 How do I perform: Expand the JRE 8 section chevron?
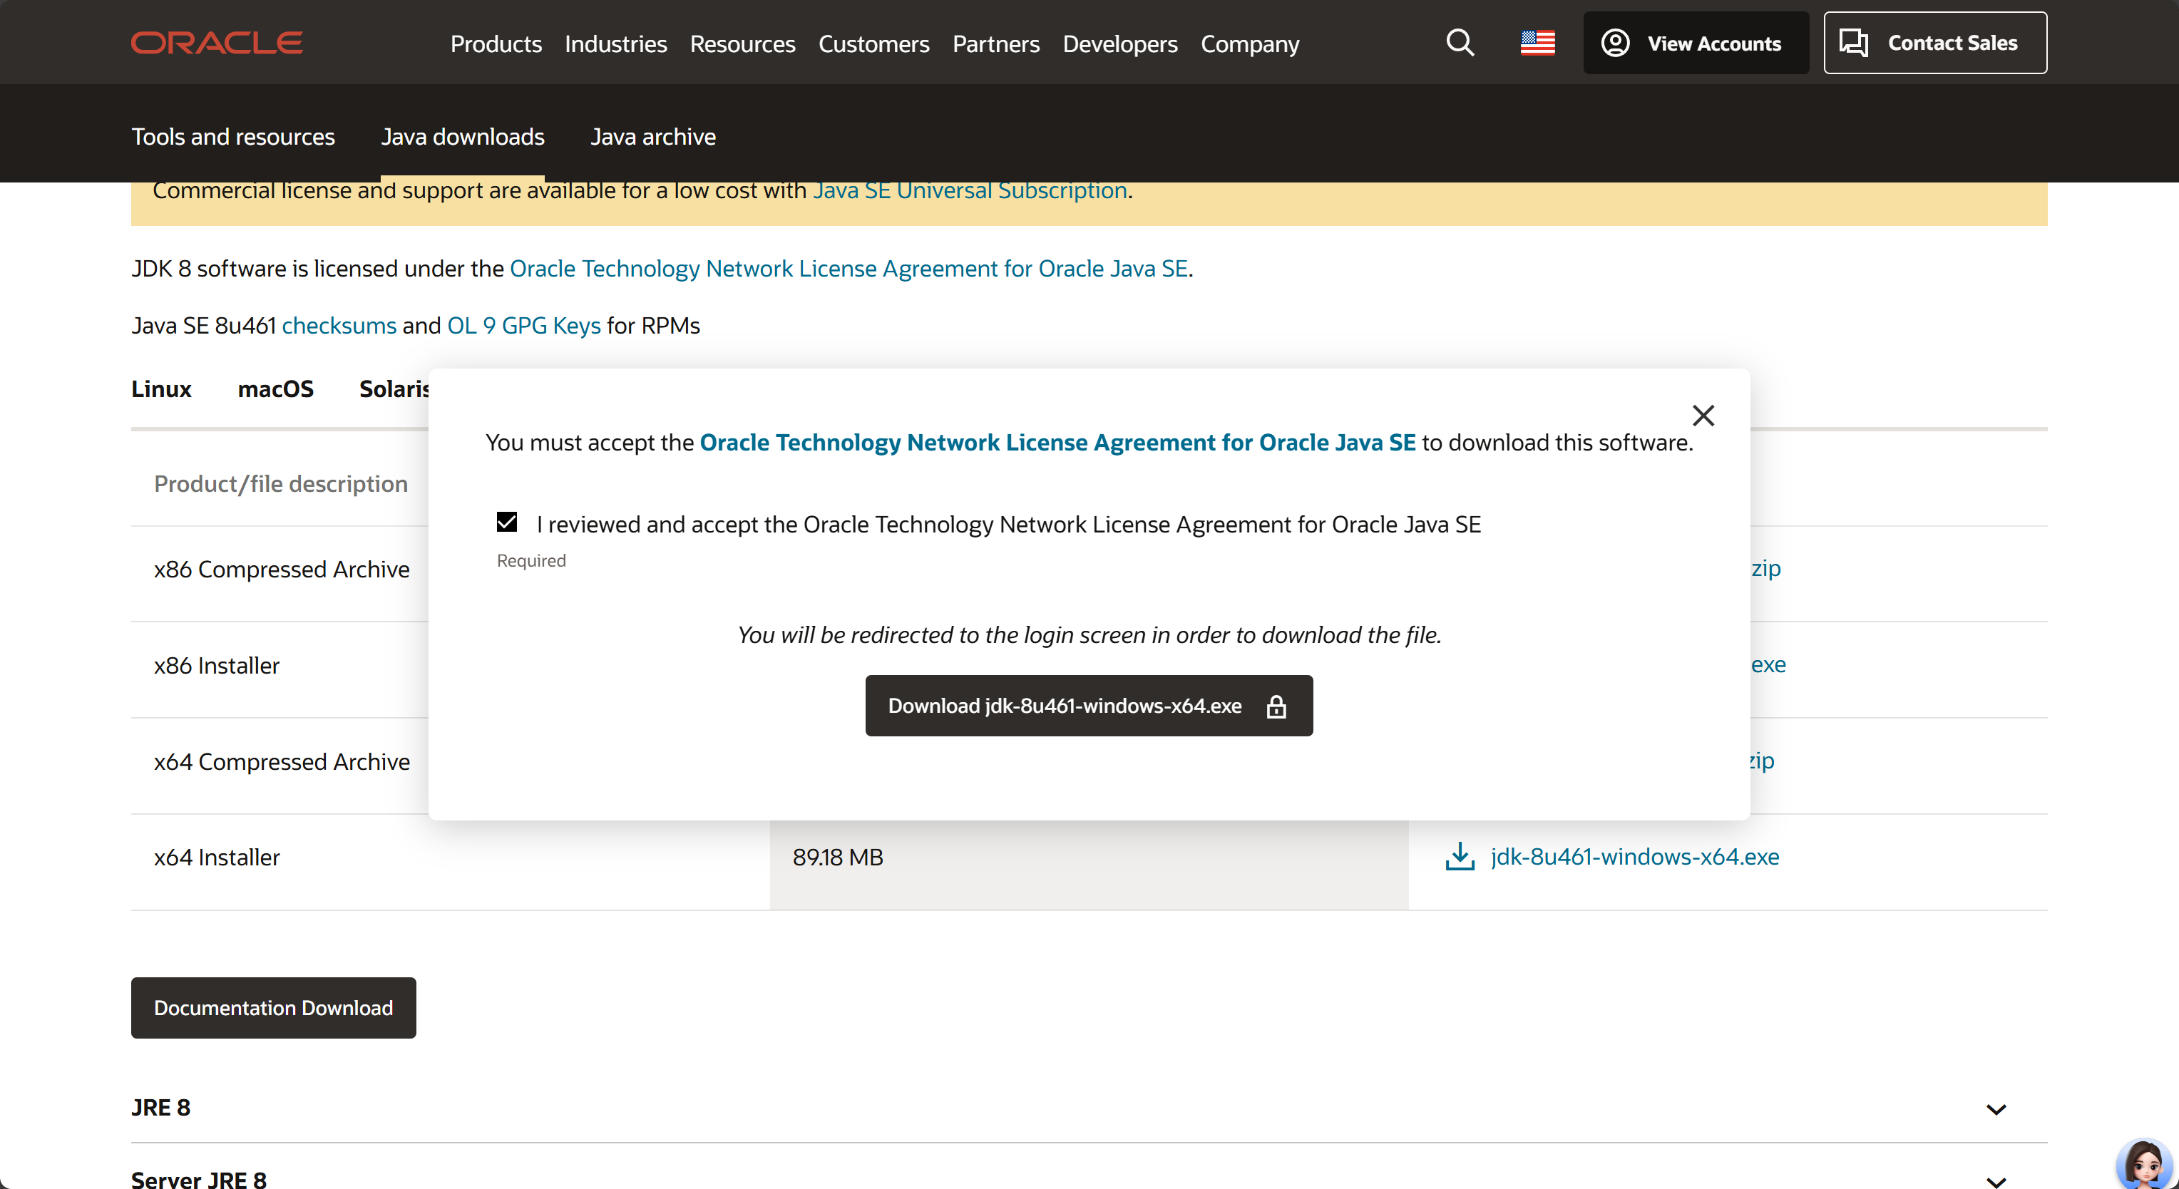1996,1109
